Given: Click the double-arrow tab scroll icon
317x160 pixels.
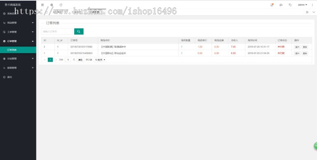Looking at the screenshot, I should coord(307,12).
